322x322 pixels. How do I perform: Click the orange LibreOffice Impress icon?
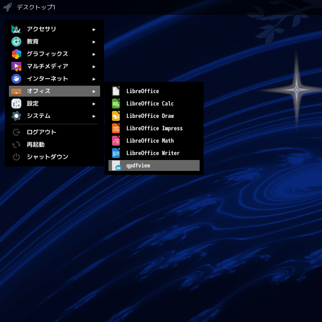point(116,128)
